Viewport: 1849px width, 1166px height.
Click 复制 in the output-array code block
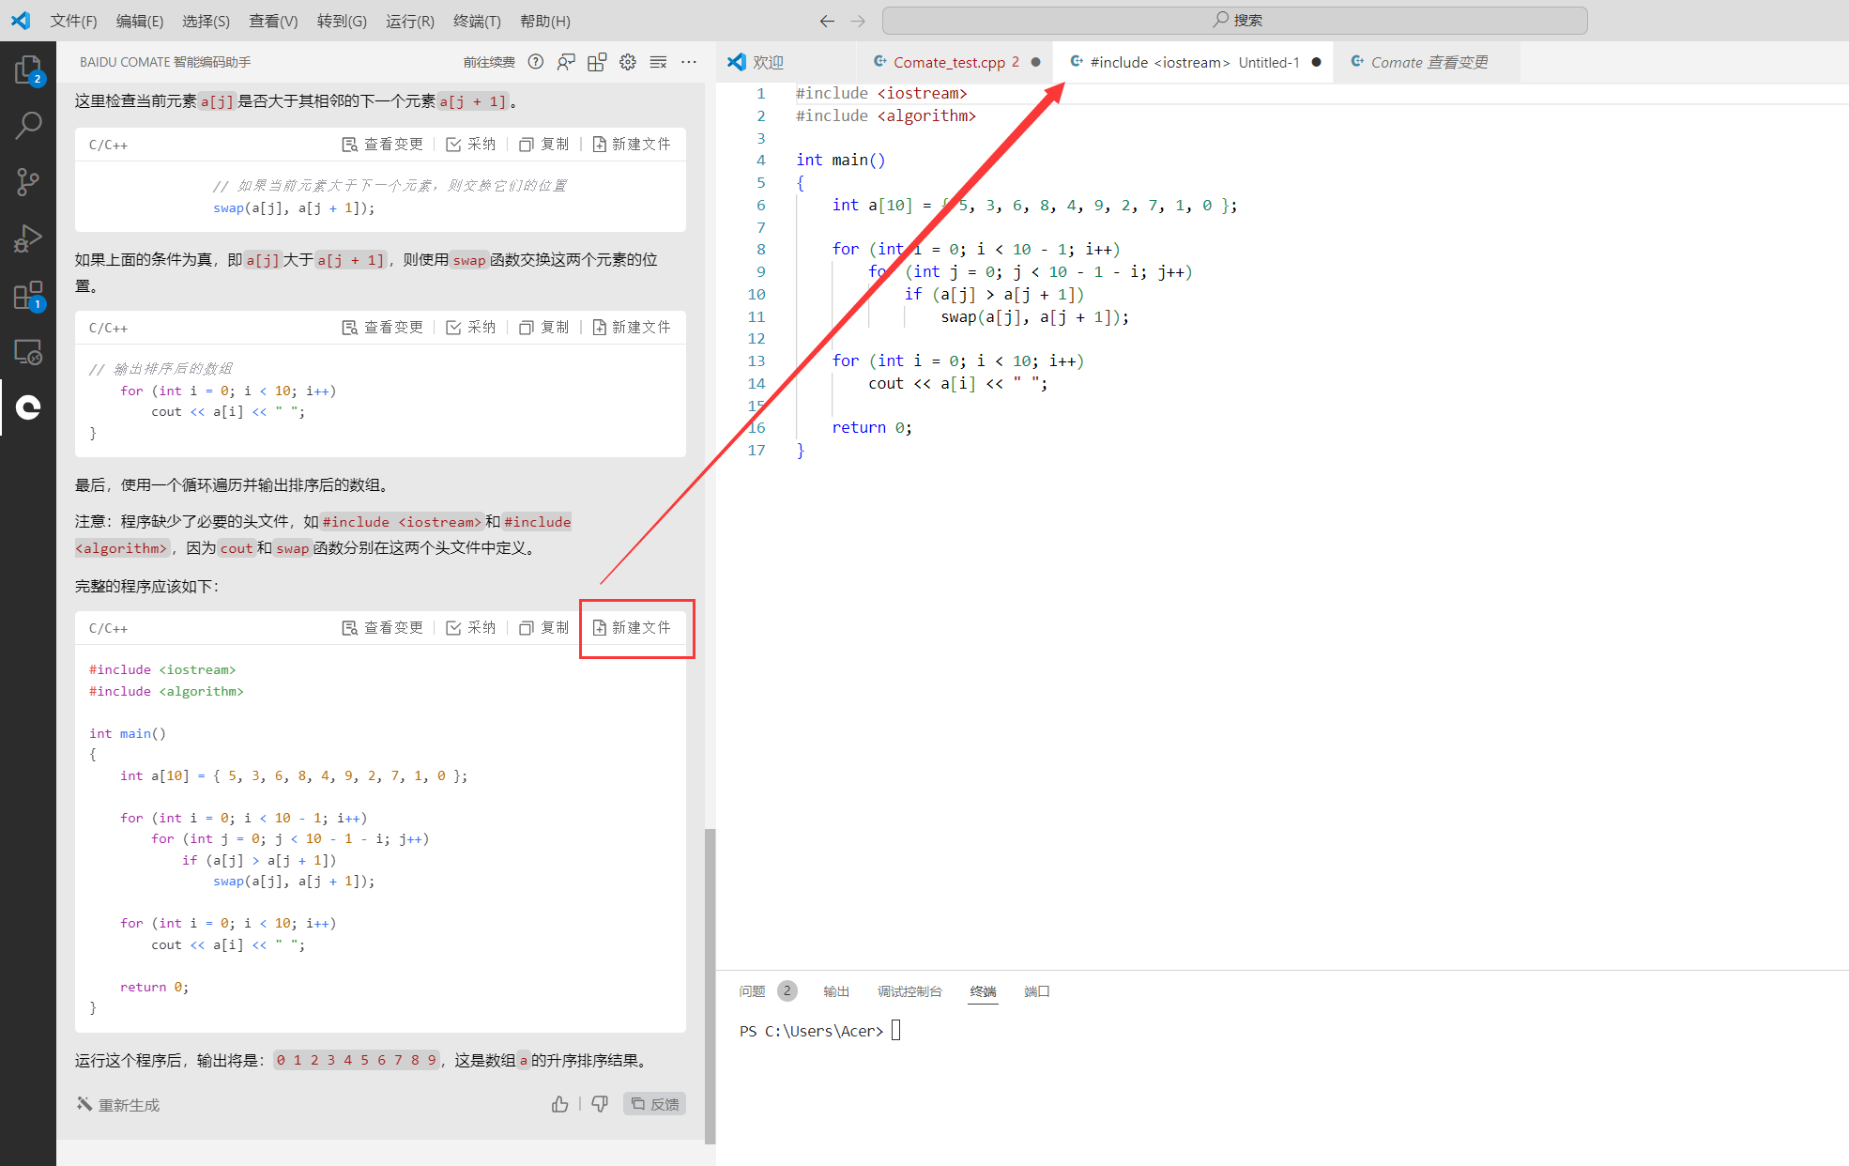point(544,327)
